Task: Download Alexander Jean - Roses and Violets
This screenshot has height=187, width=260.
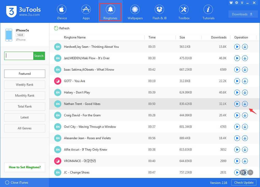Action: pyautogui.click(x=245, y=138)
